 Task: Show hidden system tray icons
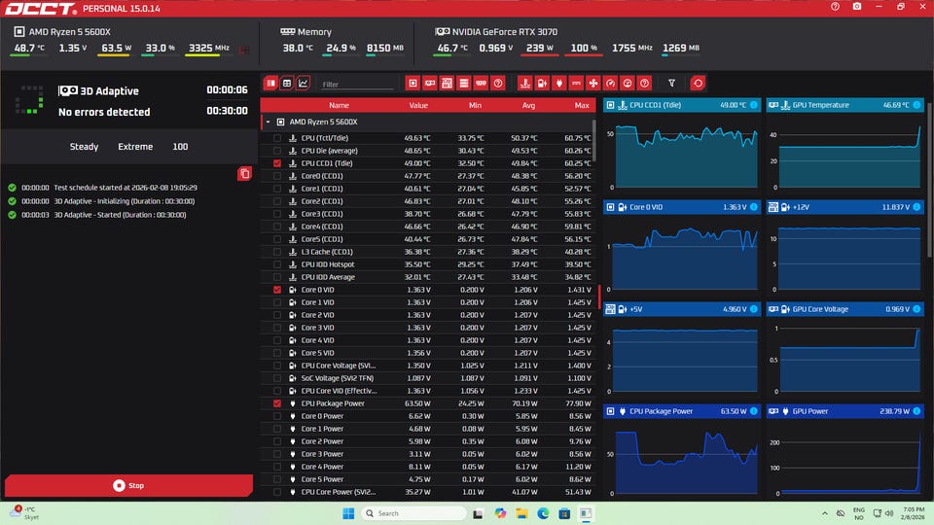824,513
